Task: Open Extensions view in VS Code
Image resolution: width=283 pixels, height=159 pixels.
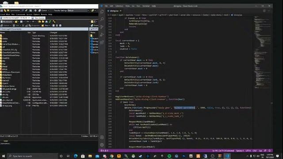Action: coord(102,42)
